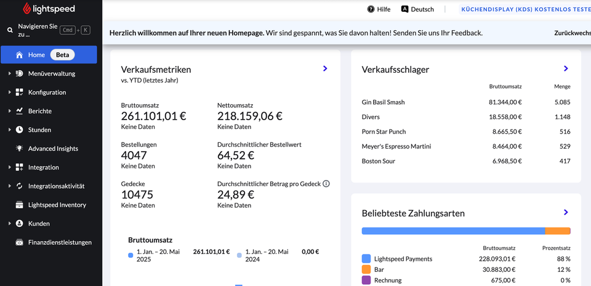591x286 pixels.
Task: Open the Deutsch language selector
Action: pyautogui.click(x=417, y=9)
